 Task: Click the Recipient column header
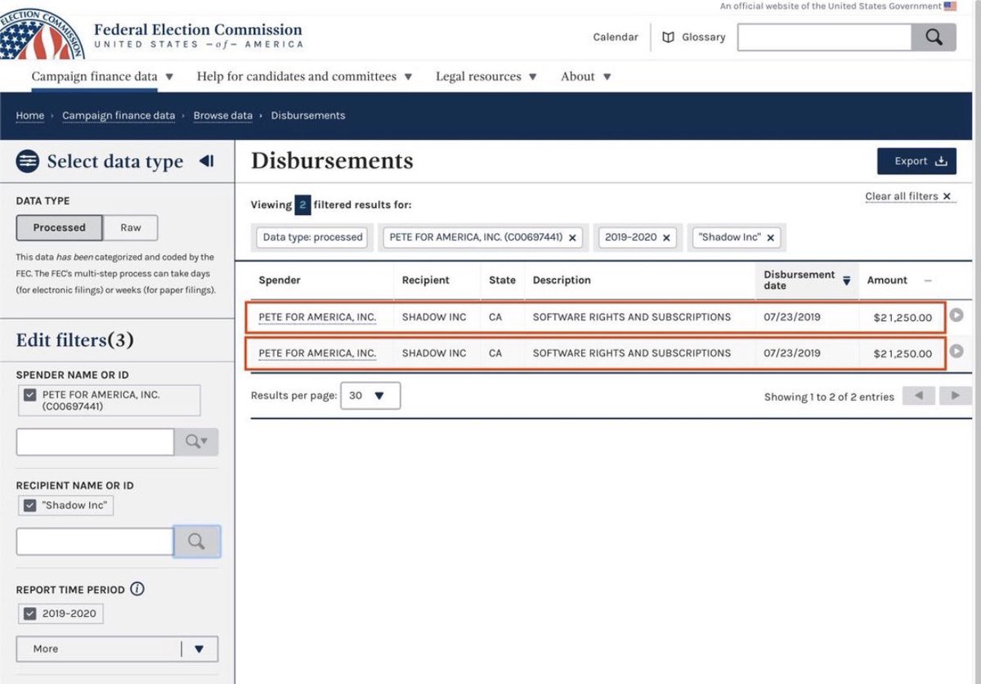(x=426, y=281)
